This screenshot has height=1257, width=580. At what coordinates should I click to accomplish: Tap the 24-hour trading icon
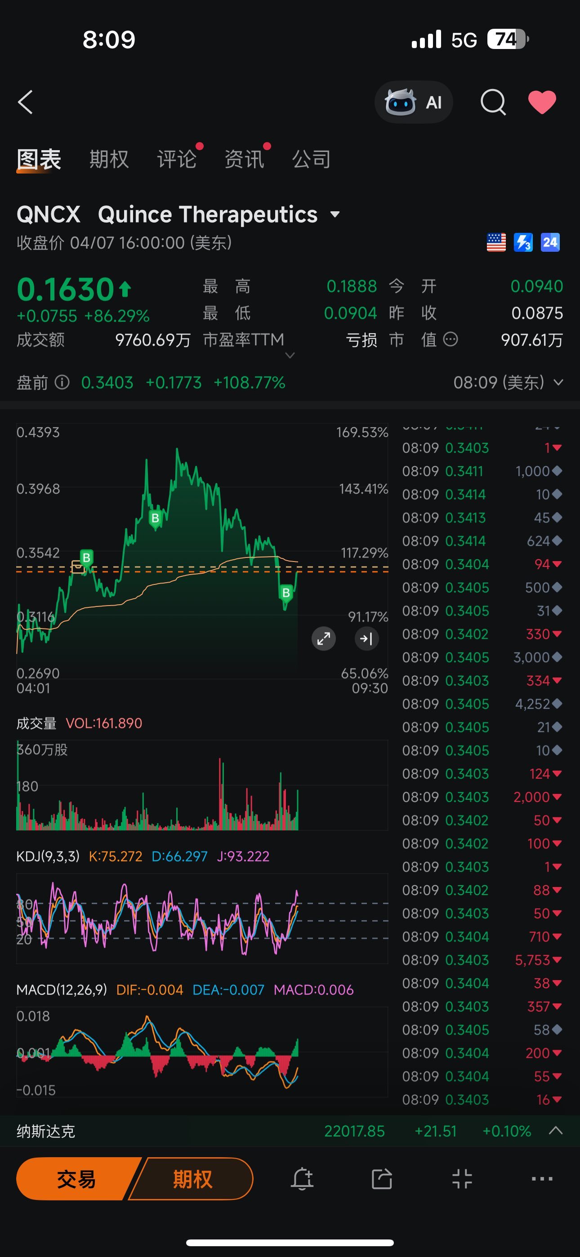pyautogui.click(x=550, y=242)
